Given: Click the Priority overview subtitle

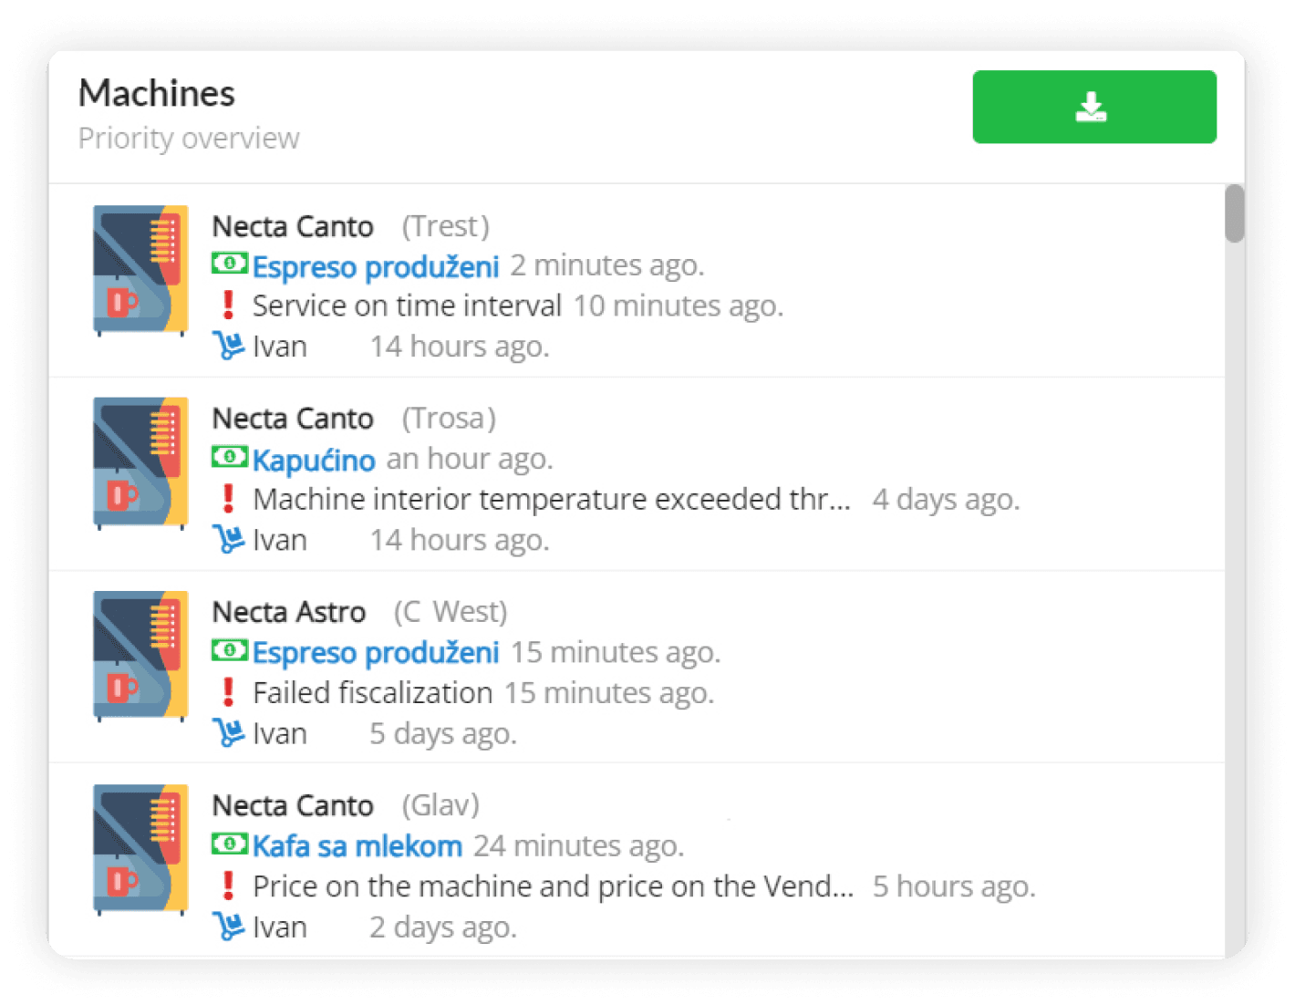Looking at the screenshot, I should 189,138.
